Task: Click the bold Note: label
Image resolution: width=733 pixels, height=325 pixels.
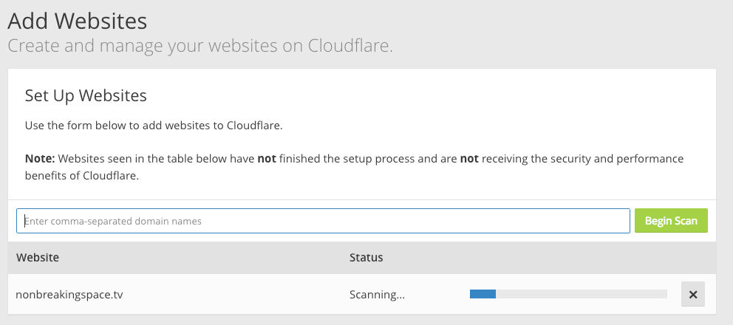Action: [40, 159]
